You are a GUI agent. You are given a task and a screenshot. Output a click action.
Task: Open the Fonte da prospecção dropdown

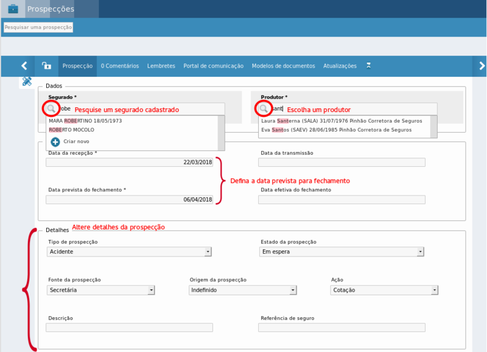(101, 290)
